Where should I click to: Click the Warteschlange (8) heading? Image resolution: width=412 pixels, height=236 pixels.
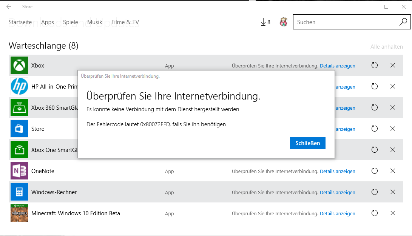(x=43, y=46)
